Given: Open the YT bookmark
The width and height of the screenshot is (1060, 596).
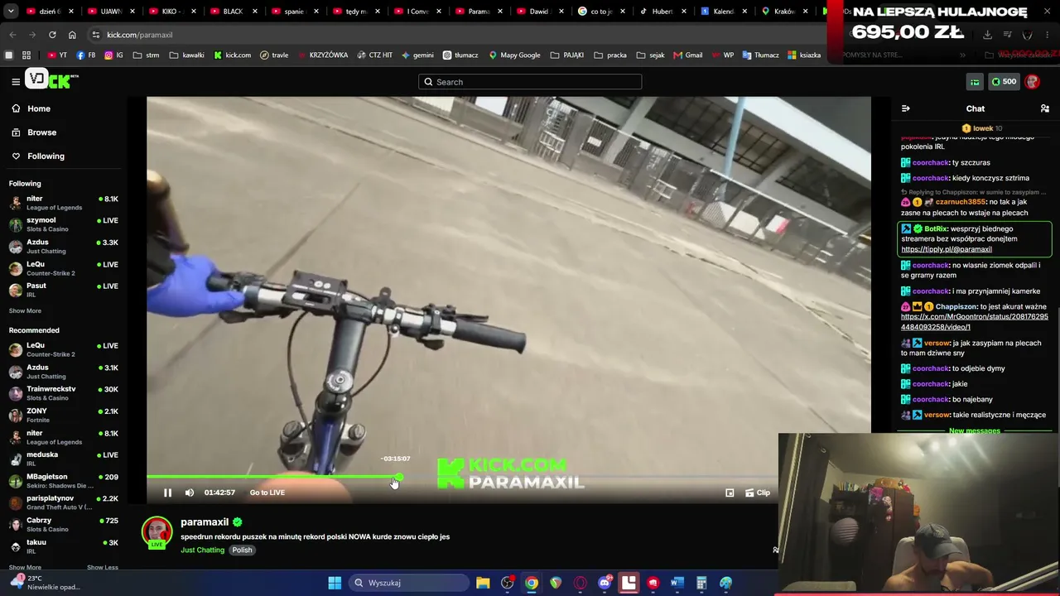Looking at the screenshot, I should (57, 55).
